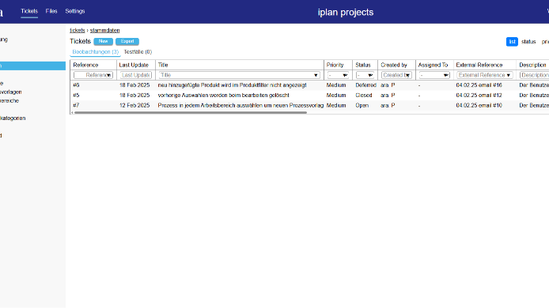The width and height of the screenshot is (549, 308).
Task: Select the list view mode
Action: [x=512, y=42]
